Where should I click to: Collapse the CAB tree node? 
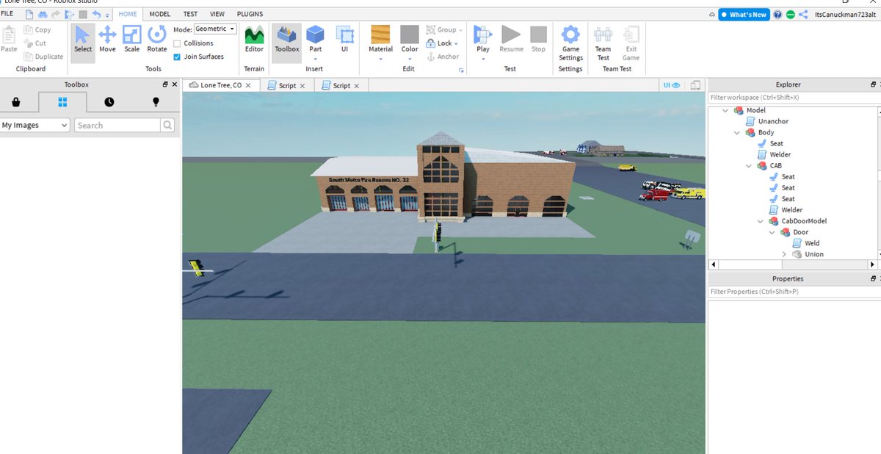749,165
